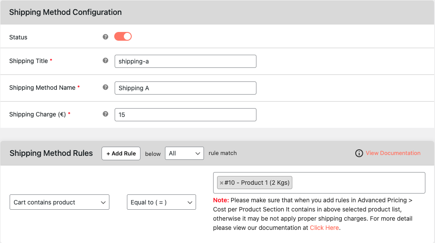Viewport: 435px width, 243px height.
Task: Open the Equal to ( = ) dropdown
Action: 161,202
